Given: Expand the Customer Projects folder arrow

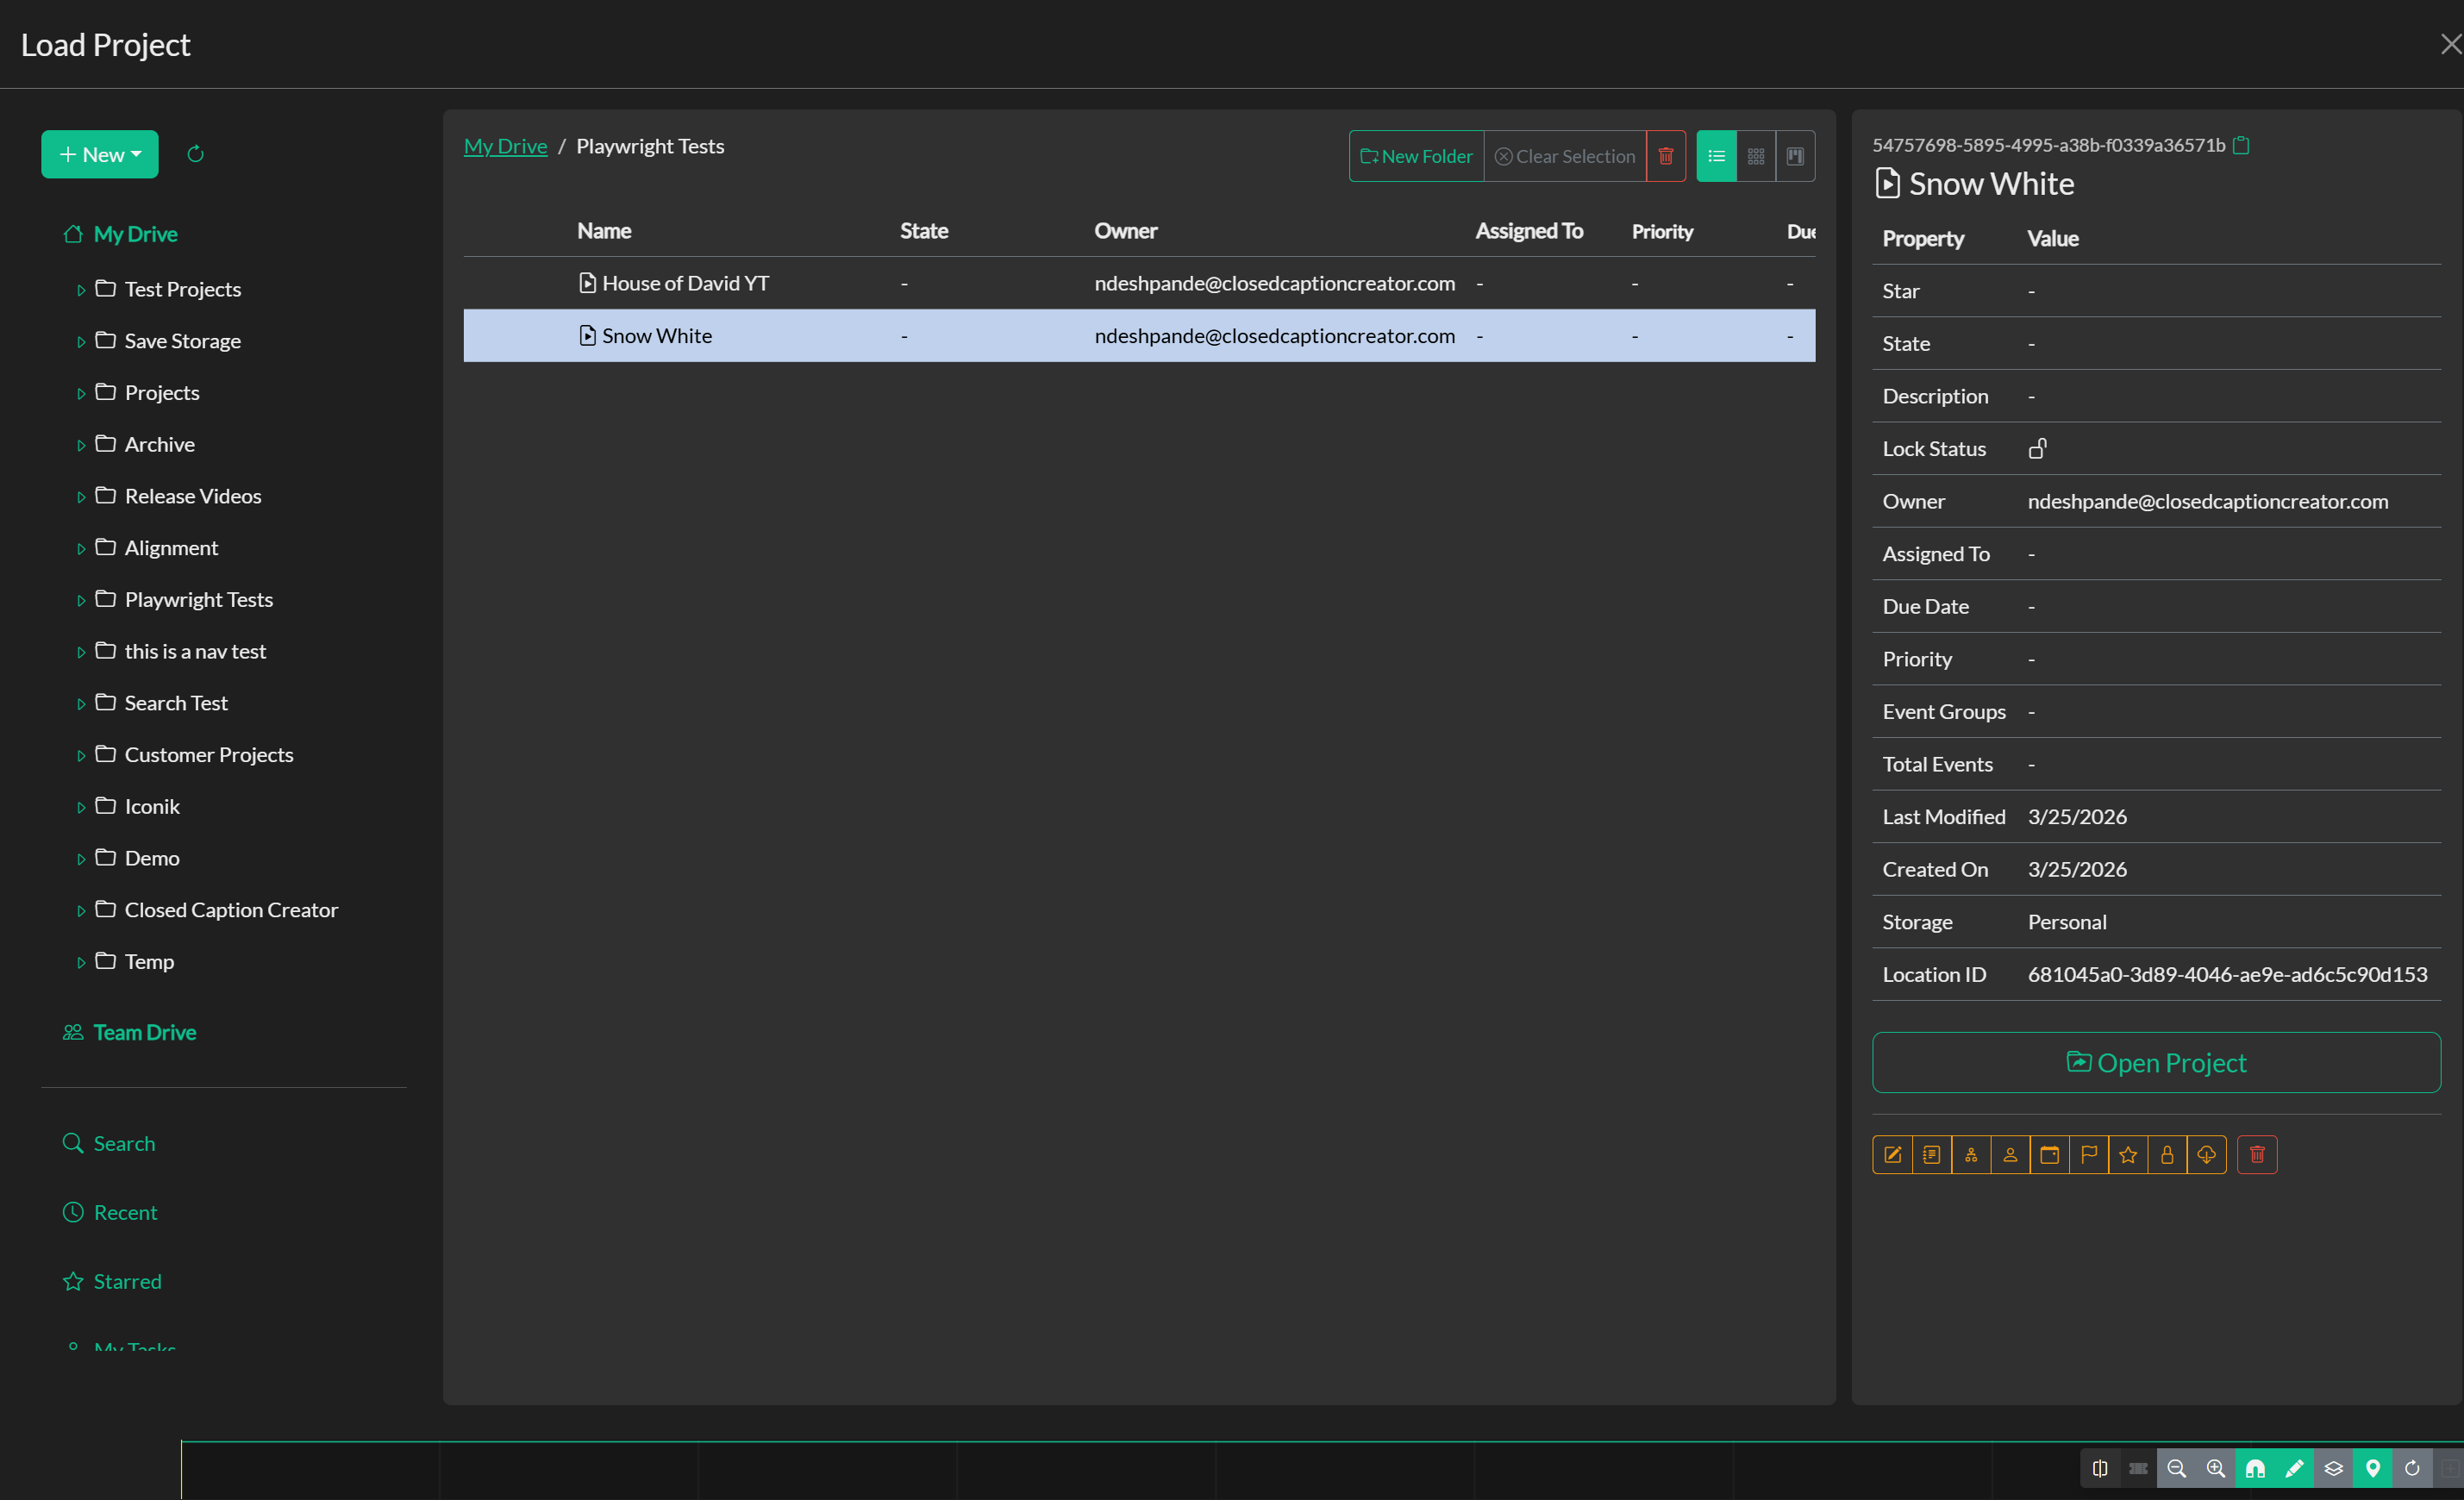Looking at the screenshot, I should pyautogui.click(x=81, y=755).
